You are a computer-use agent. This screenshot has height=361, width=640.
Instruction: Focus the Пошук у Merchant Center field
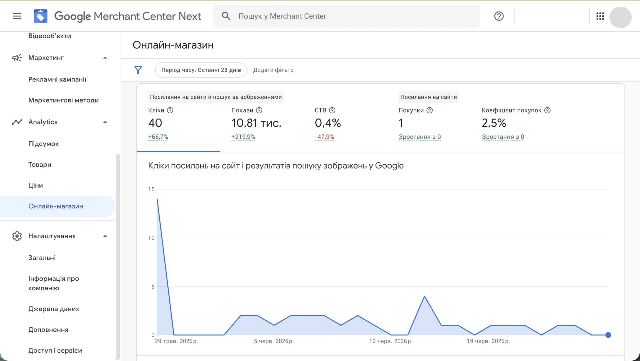(346, 16)
